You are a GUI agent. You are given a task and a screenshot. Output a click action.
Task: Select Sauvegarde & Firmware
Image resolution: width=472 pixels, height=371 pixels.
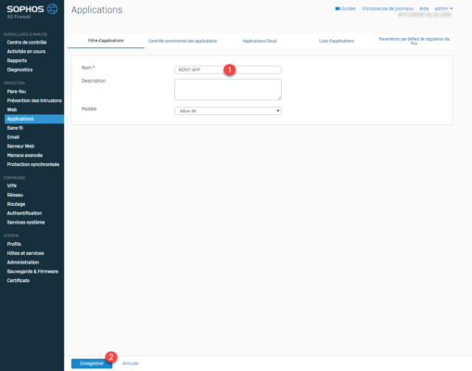[32, 272]
